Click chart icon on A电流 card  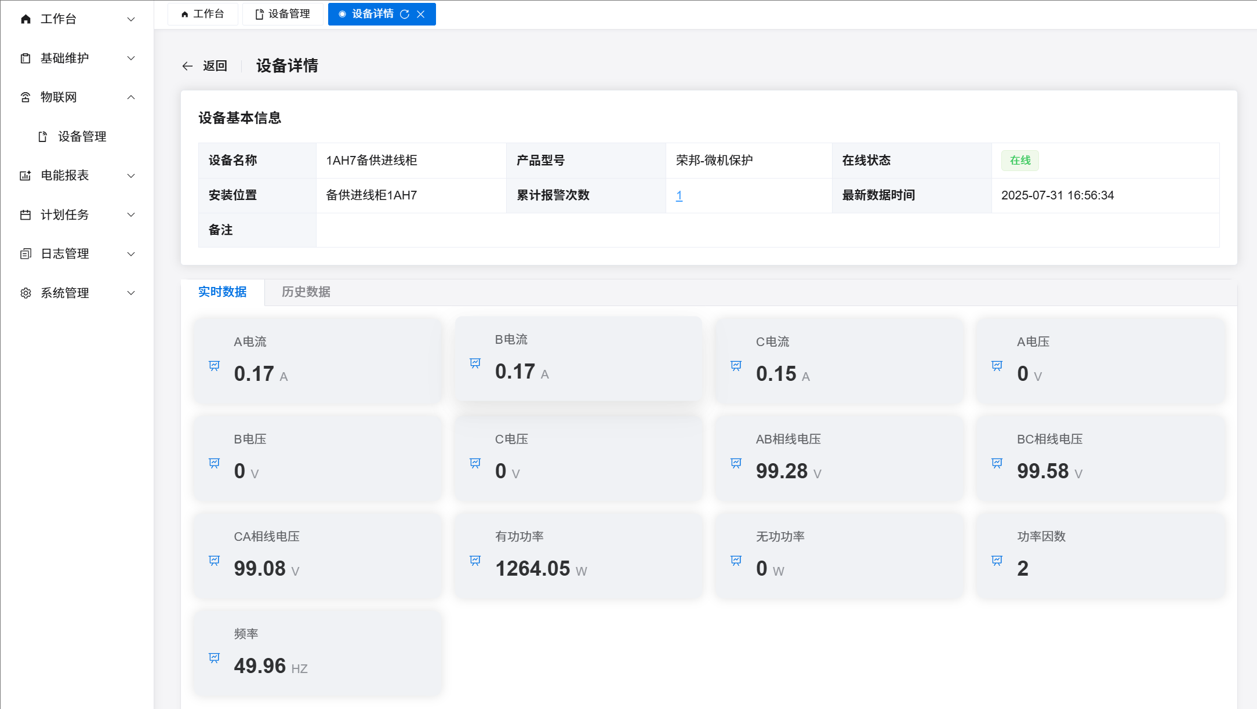tap(214, 365)
